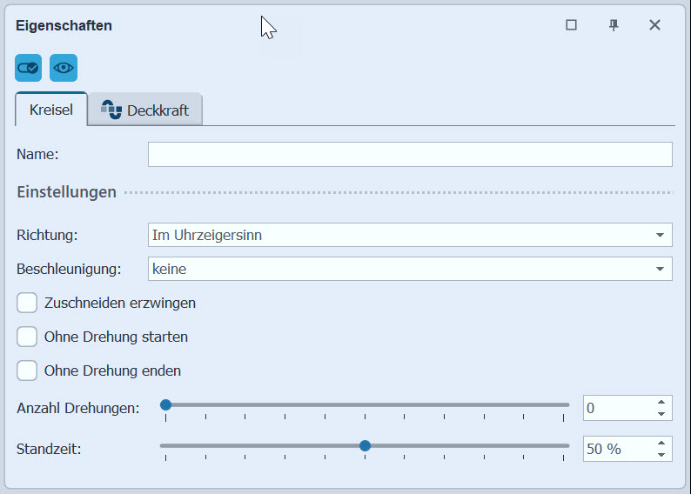This screenshot has height=494, width=691.
Task: Tick Ohne Drehung enden checkbox
Action: (x=27, y=370)
